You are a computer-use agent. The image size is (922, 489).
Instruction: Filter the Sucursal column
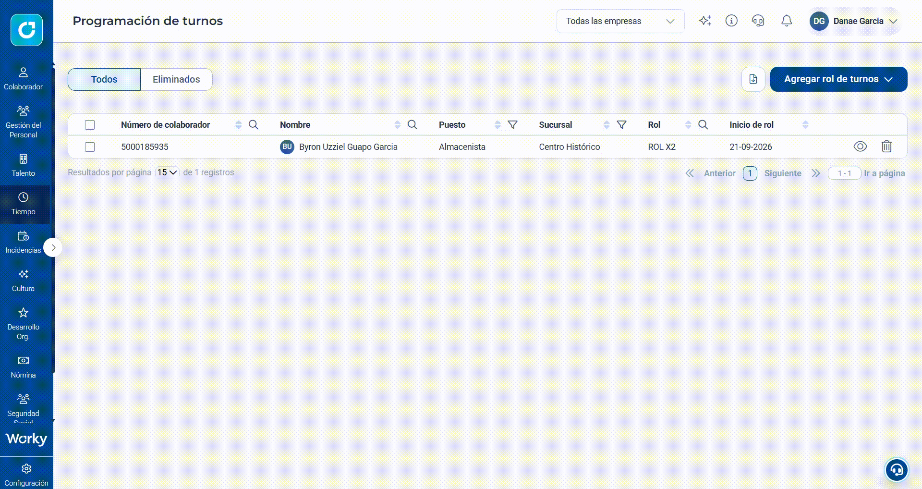tap(621, 125)
